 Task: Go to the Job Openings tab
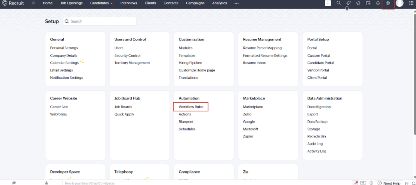(x=71, y=3)
